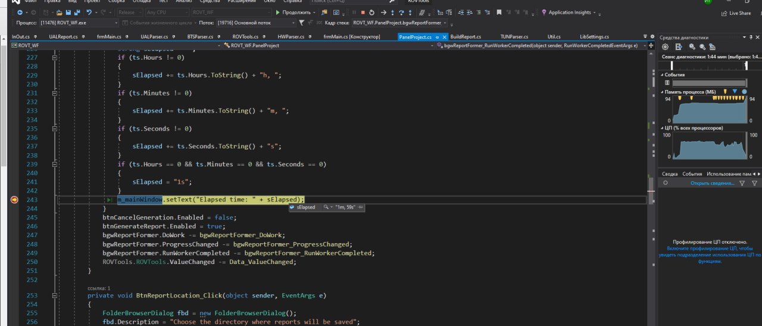
Task: Save the current file with Save icon
Action: (x=68, y=13)
